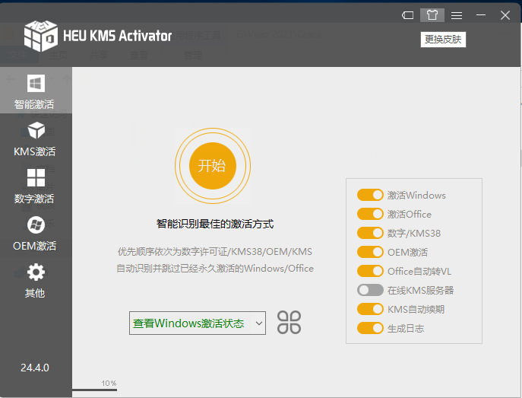Switch to the KMS激活 tab
This screenshot has height=398, width=522.
(x=35, y=139)
